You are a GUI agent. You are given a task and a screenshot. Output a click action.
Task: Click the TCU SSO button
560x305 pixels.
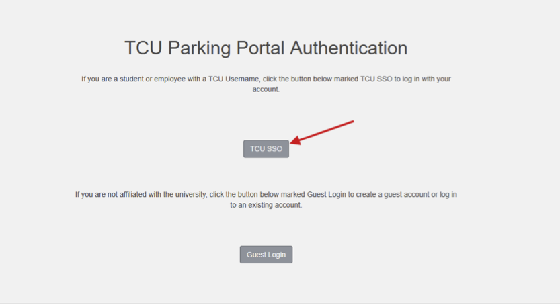(266, 148)
